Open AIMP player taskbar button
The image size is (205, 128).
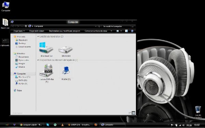(x=79, y=125)
